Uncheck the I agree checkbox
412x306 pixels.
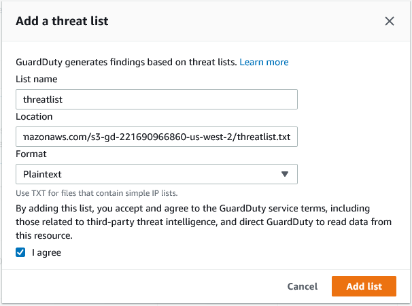tap(20, 252)
